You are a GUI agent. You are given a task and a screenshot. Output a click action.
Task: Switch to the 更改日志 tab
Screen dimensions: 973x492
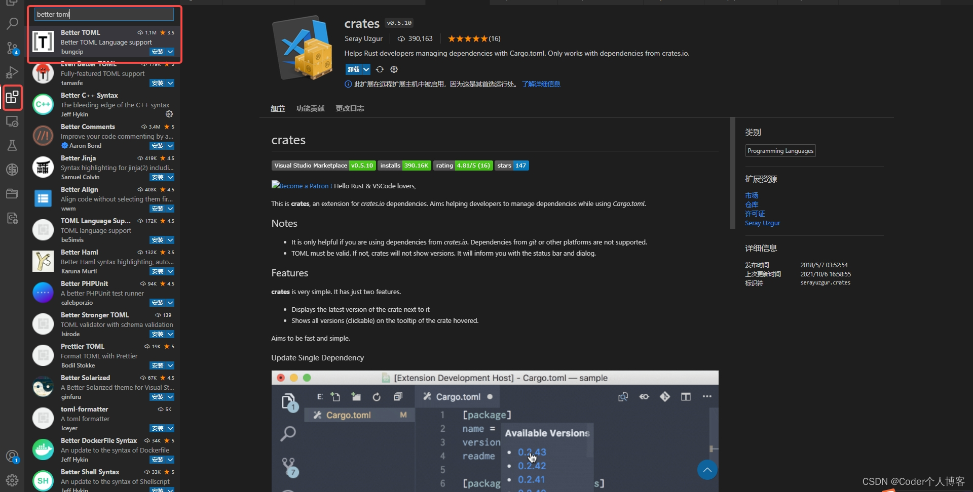click(x=349, y=108)
